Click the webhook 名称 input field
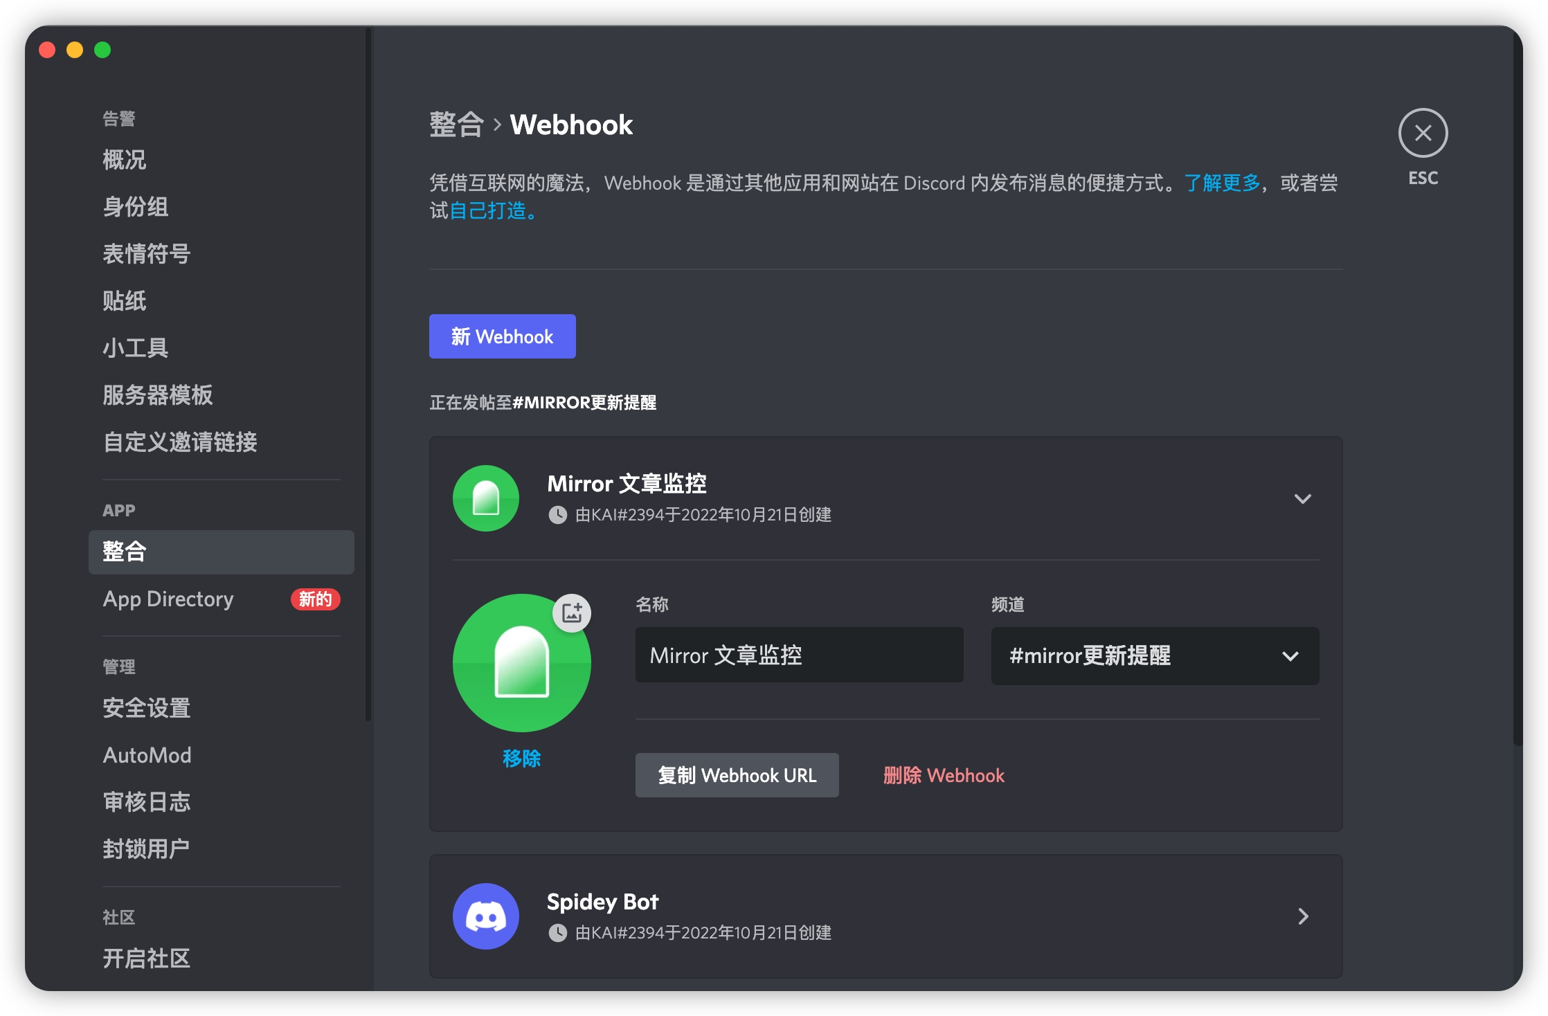This screenshot has height=1016, width=1548. [x=798, y=655]
